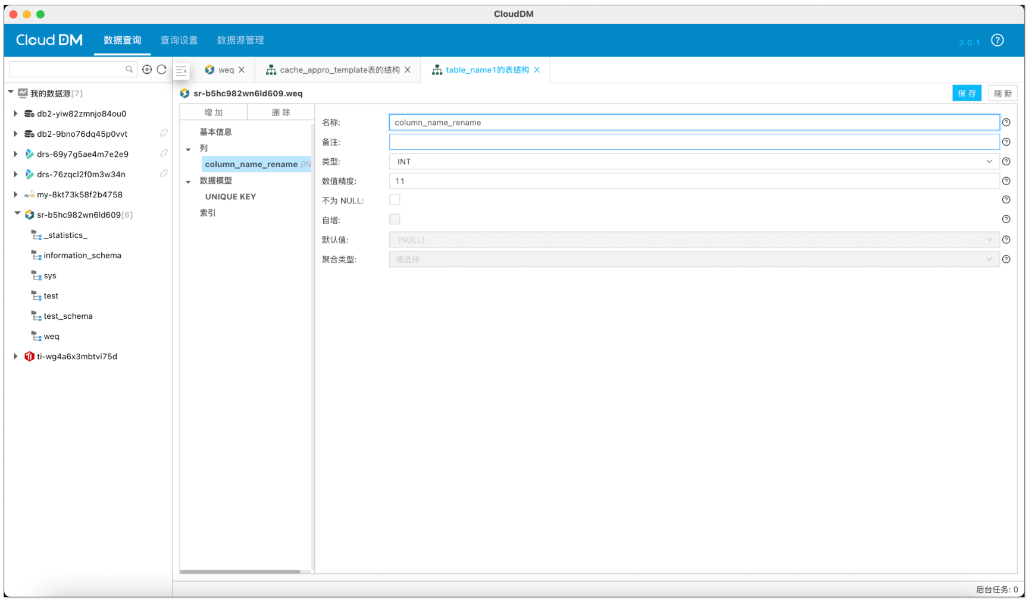Open the 类型 dropdown showing INT
Screen dimensions: 1032x603
click(x=693, y=162)
